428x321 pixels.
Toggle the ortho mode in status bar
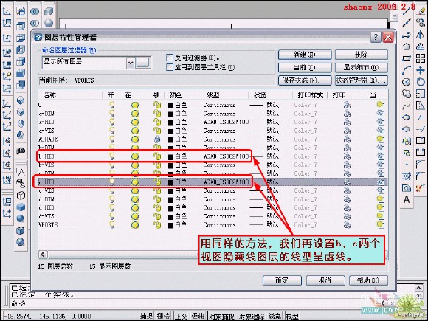tap(181, 316)
